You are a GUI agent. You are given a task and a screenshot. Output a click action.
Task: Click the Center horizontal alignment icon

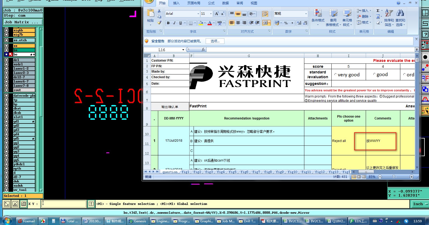pyautogui.click(x=238, y=23)
